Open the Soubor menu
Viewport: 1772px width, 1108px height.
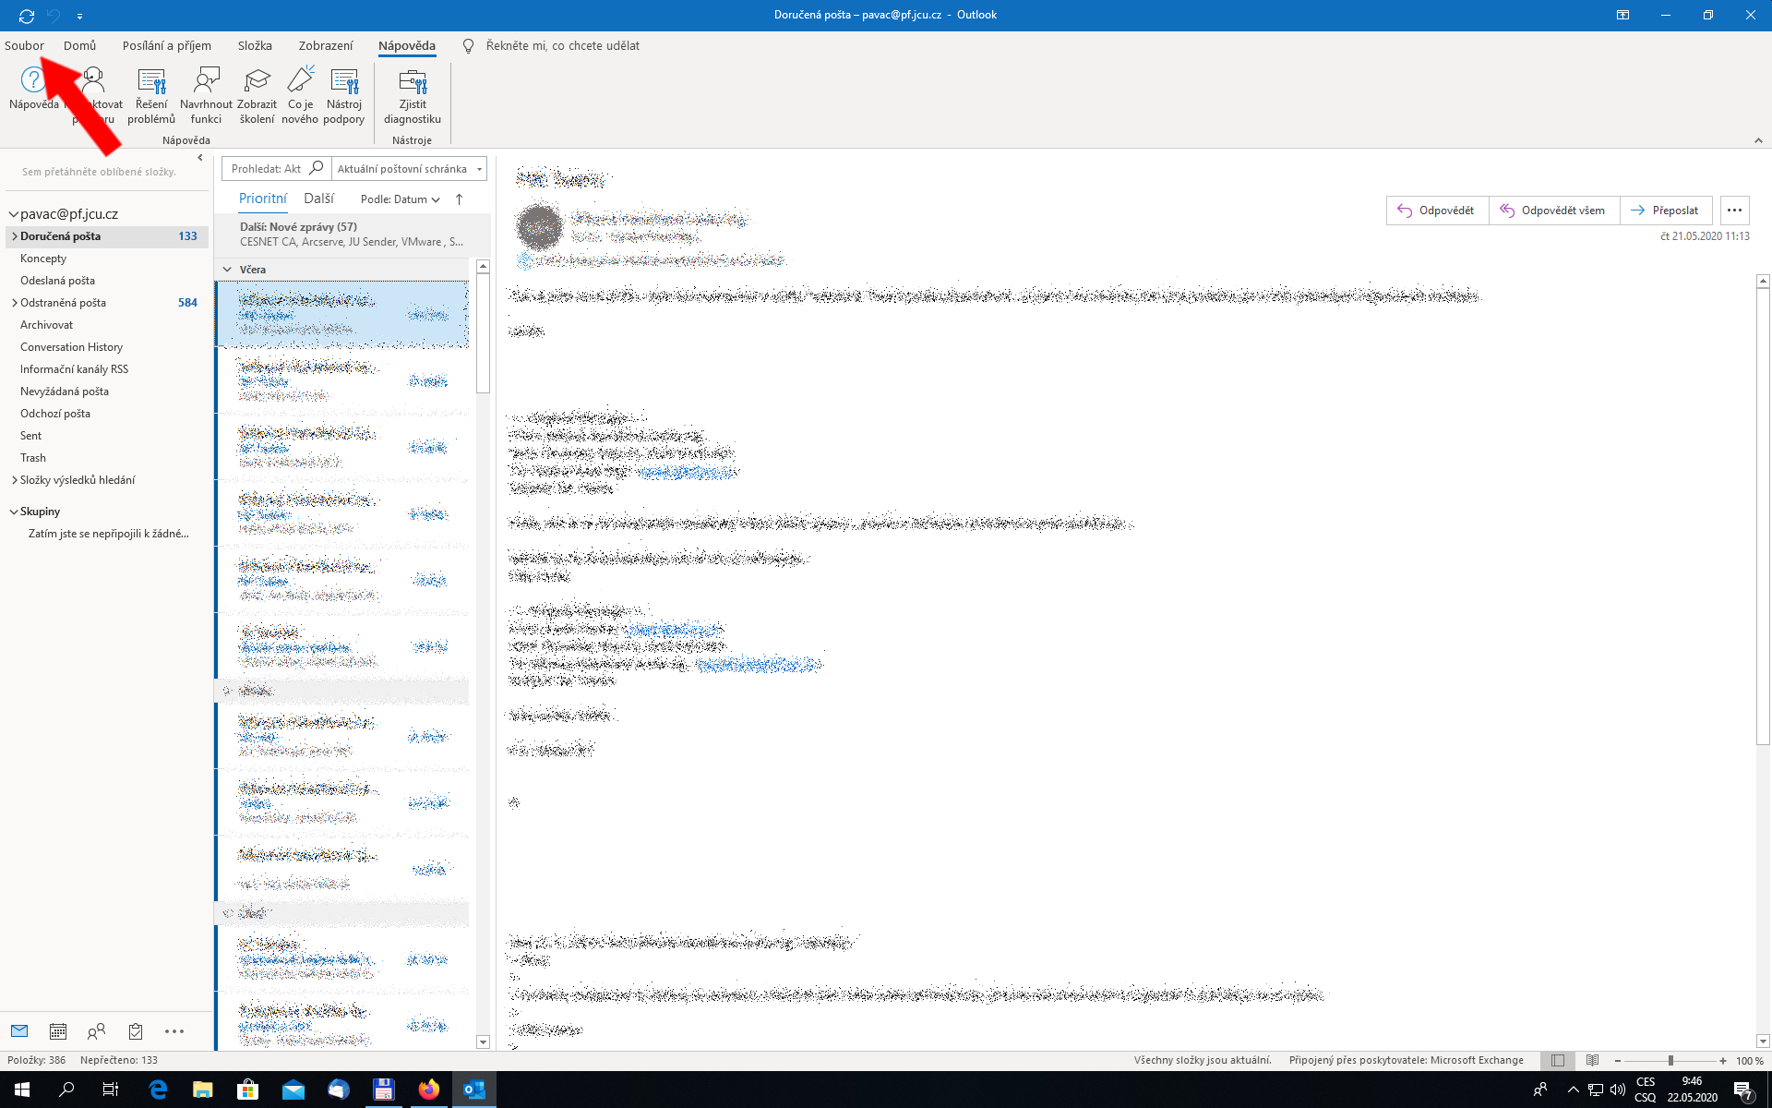tap(24, 45)
